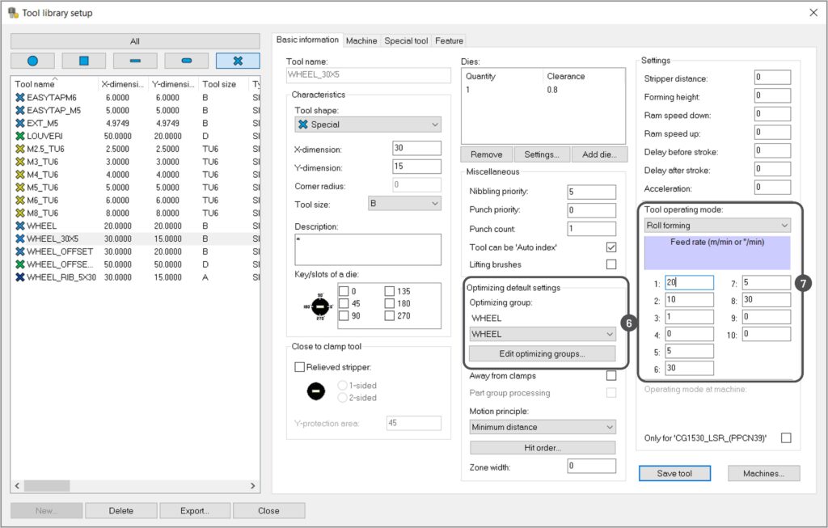Screen dimensions: 828x528
Task: Select the obround tool shape filter icon
Action: [x=186, y=61]
